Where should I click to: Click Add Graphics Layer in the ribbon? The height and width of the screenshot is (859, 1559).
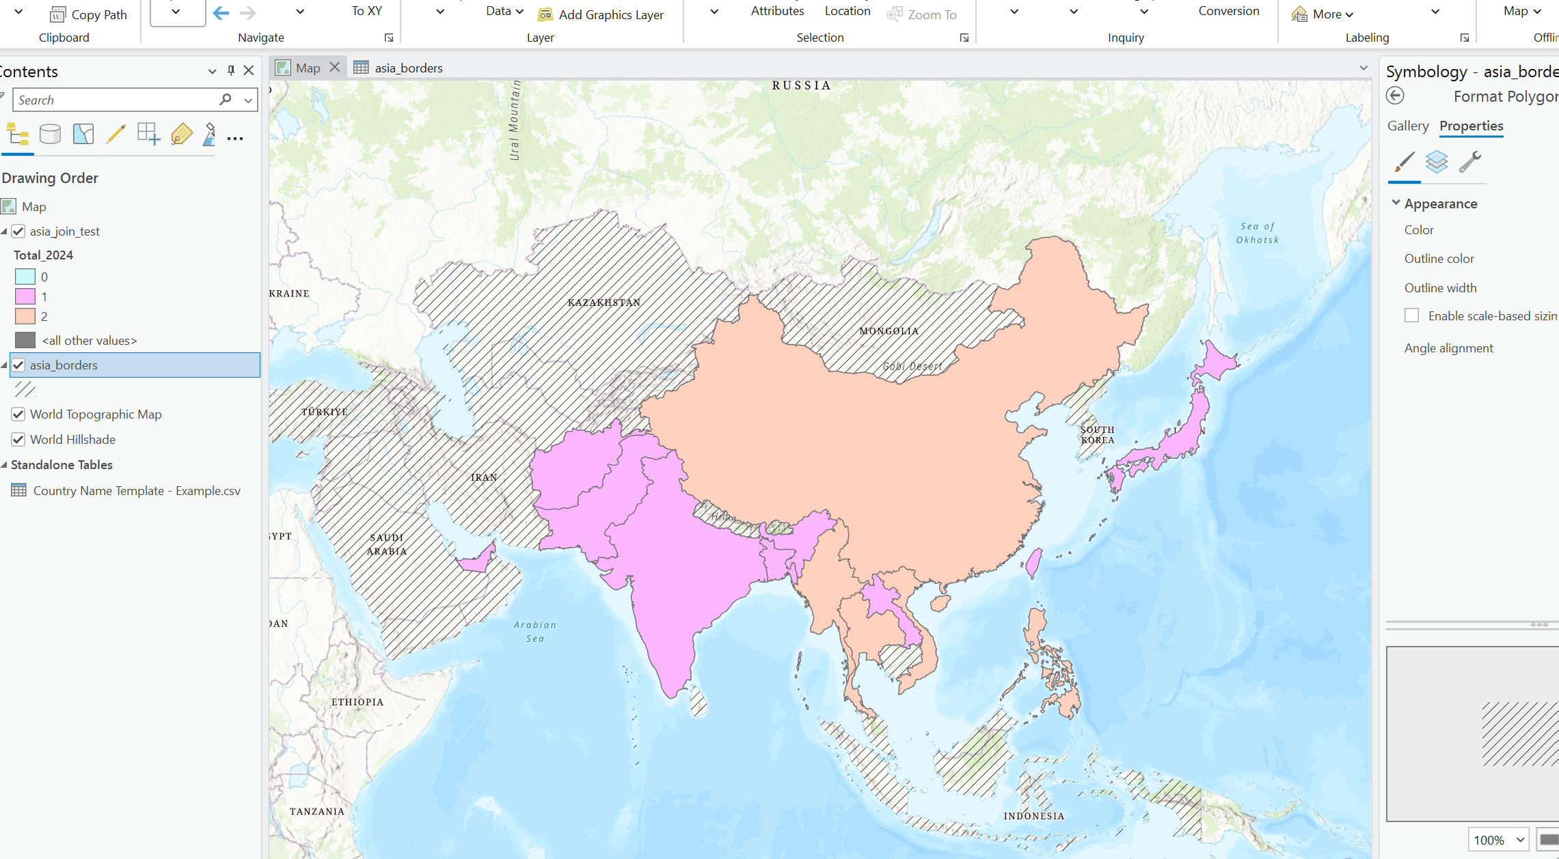click(601, 14)
